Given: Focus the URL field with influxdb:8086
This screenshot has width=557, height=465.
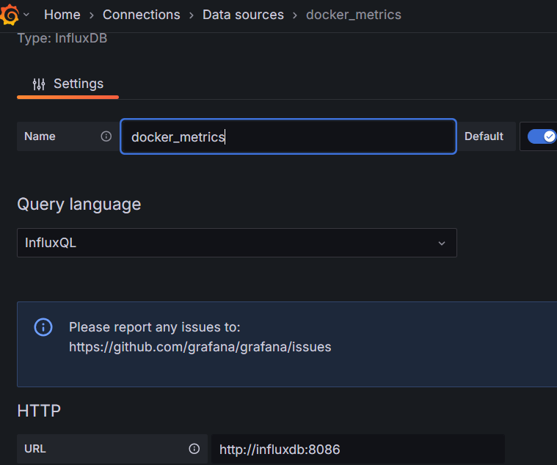Looking at the screenshot, I should (358, 450).
